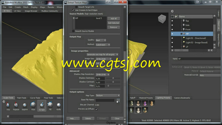Click the HP mesh icon in Object List

(x=184, y=34)
